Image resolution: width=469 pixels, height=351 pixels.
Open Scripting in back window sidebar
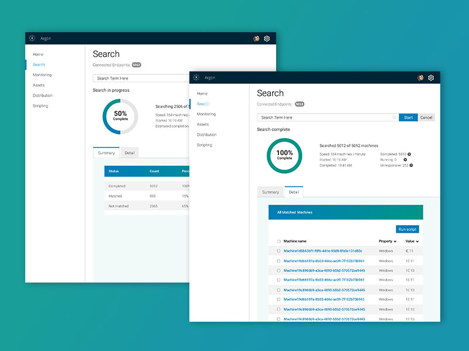[40, 106]
